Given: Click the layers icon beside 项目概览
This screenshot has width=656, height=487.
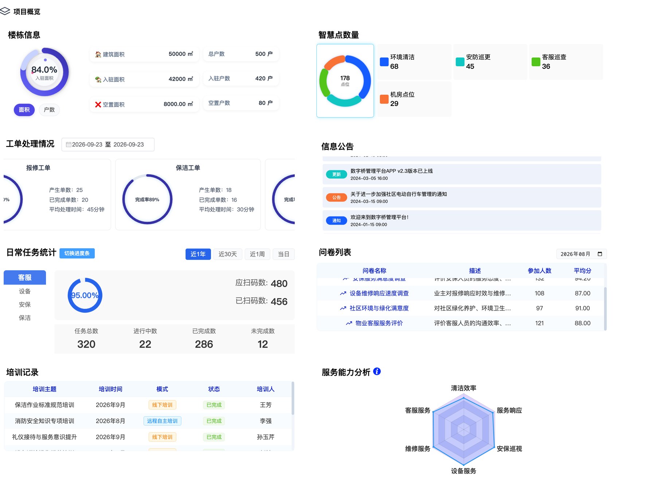Looking at the screenshot, I should click(x=5, y=11).
